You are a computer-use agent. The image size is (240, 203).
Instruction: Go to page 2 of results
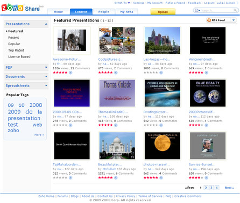pyautogui.click(x=206, y=187)
